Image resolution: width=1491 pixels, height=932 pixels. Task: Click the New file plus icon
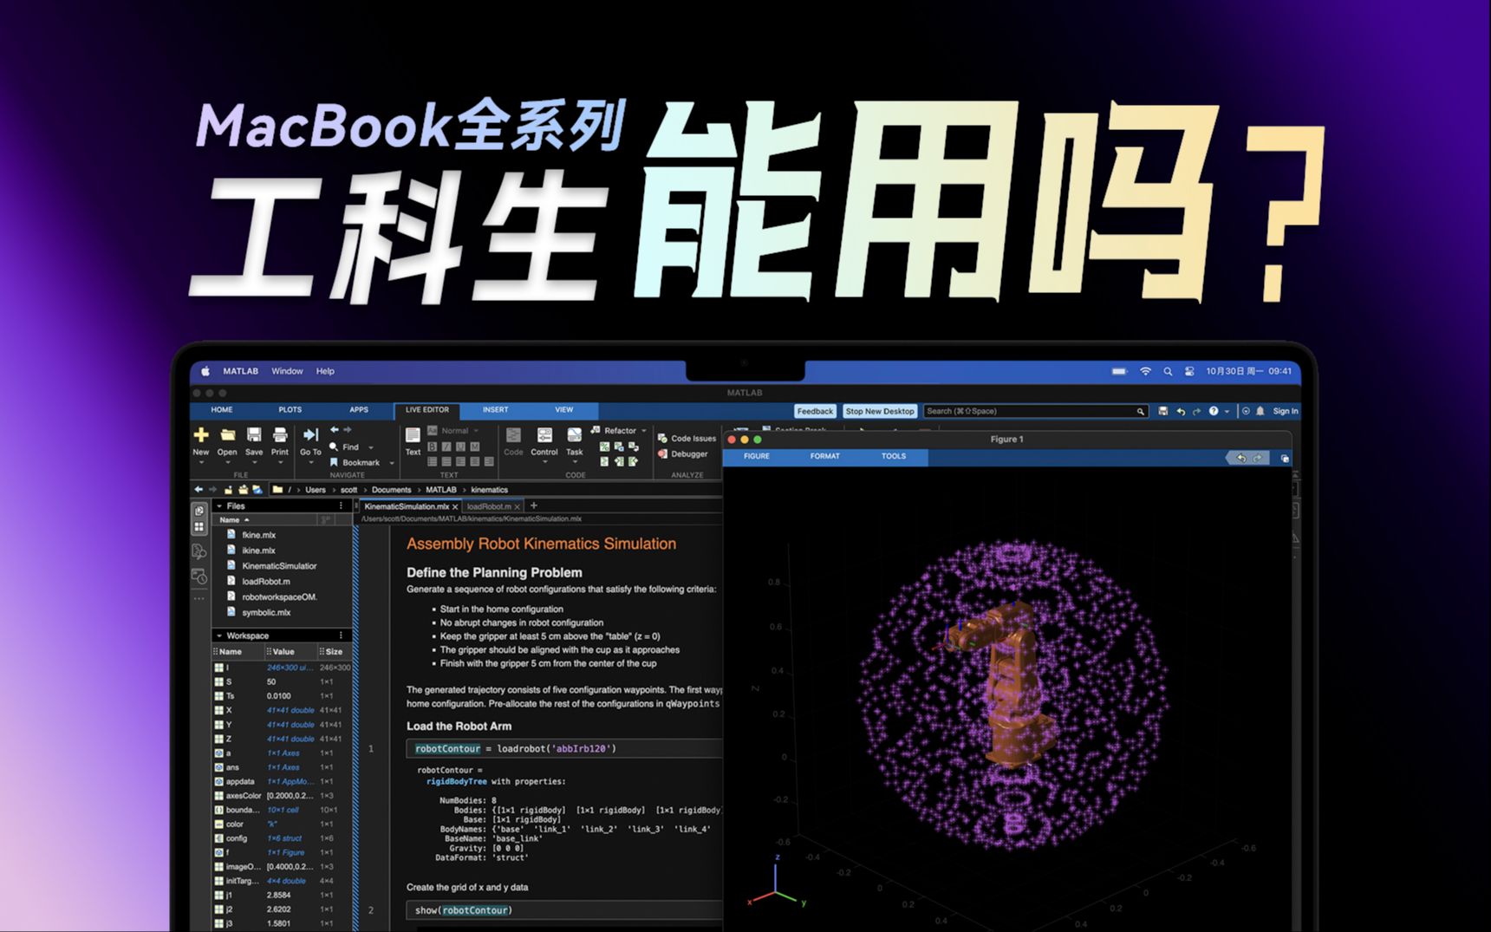[x=201, y=434]
